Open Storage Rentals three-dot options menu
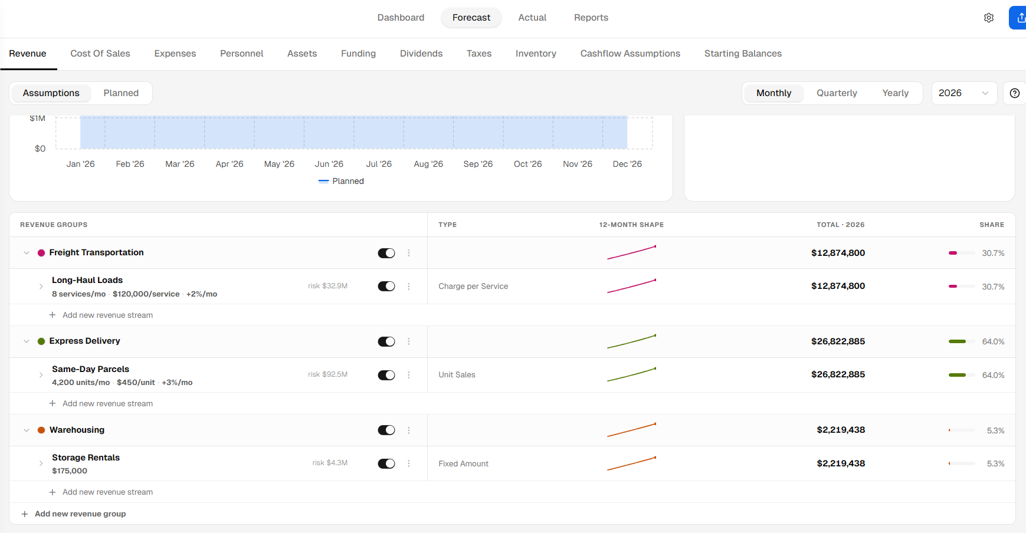Image resolution: width=1026 pixels, height=533 pixels. click(409, 463)
